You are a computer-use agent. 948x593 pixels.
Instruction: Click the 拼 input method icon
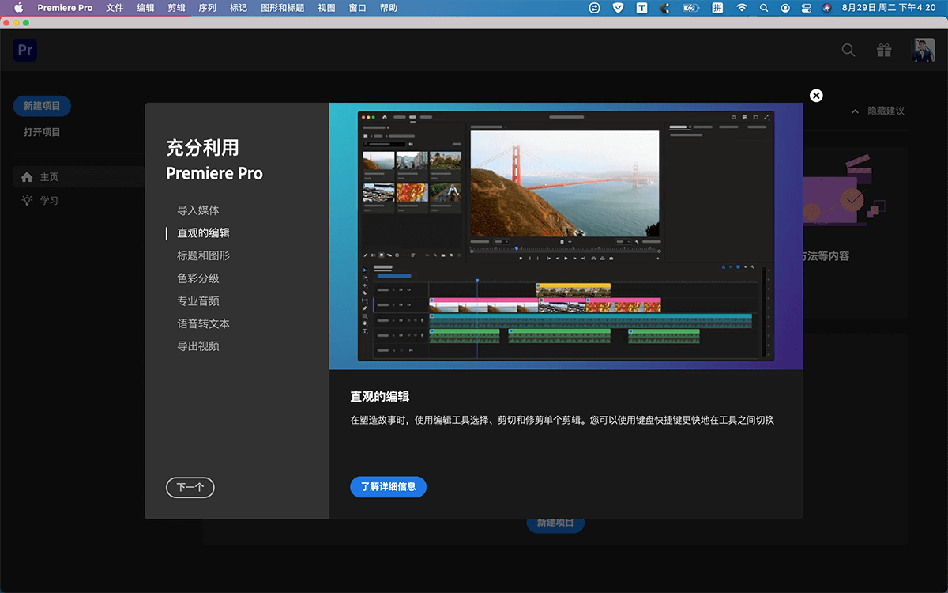(x=717, y=9)
